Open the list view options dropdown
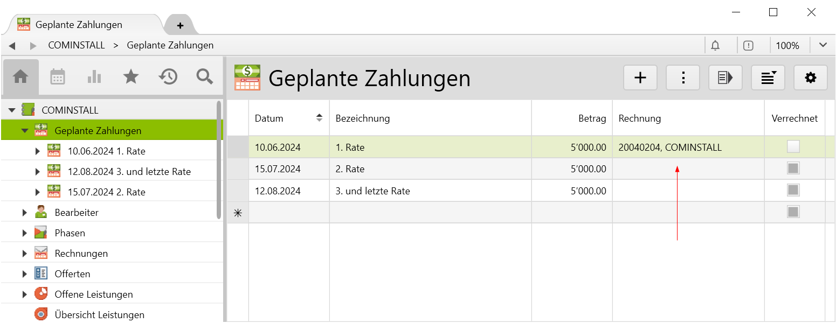 point(768,78)
